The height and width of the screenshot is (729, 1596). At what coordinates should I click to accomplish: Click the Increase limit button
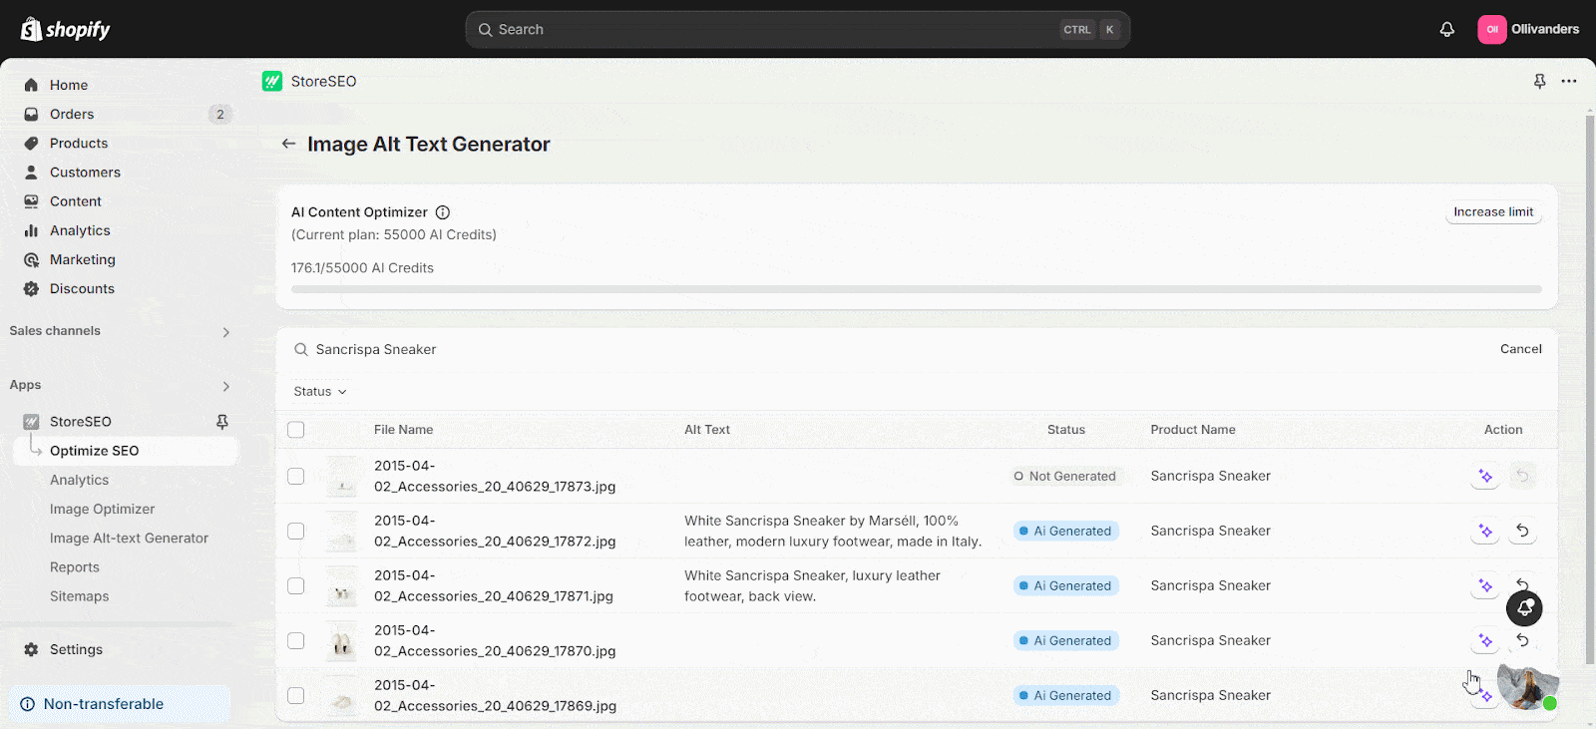pyautogui.click(x=1493, y=212)
